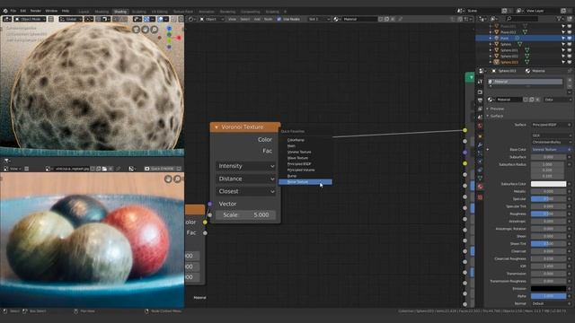
Task: Select Sphere.001 in the outliner
Action: [x=509, y=50]
